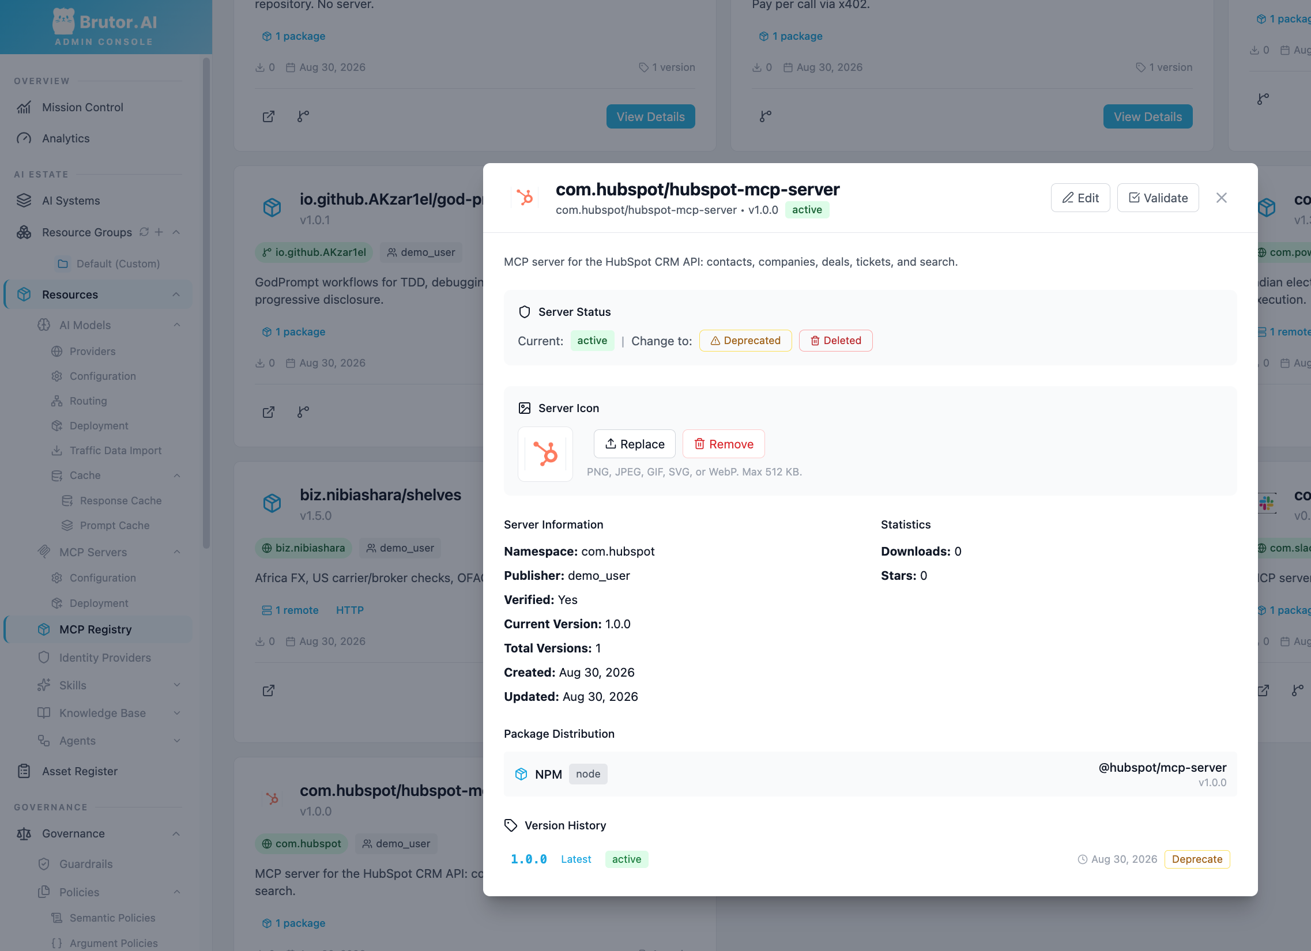1311x951 pixels.
Task: Refresh Resource Groups icon
Action: (x=144, y=232)
